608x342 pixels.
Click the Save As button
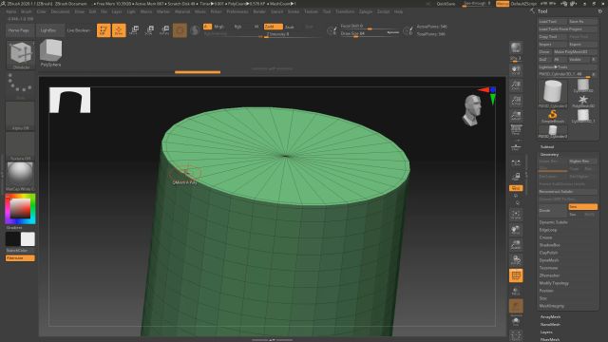tap(582, 22)
